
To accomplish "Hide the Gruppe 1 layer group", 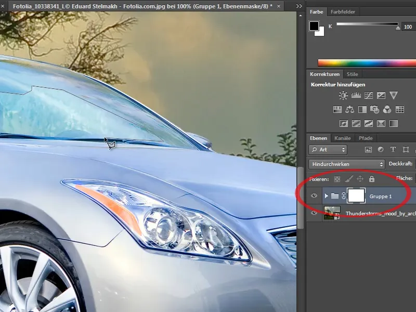I will tap(314, 196).
